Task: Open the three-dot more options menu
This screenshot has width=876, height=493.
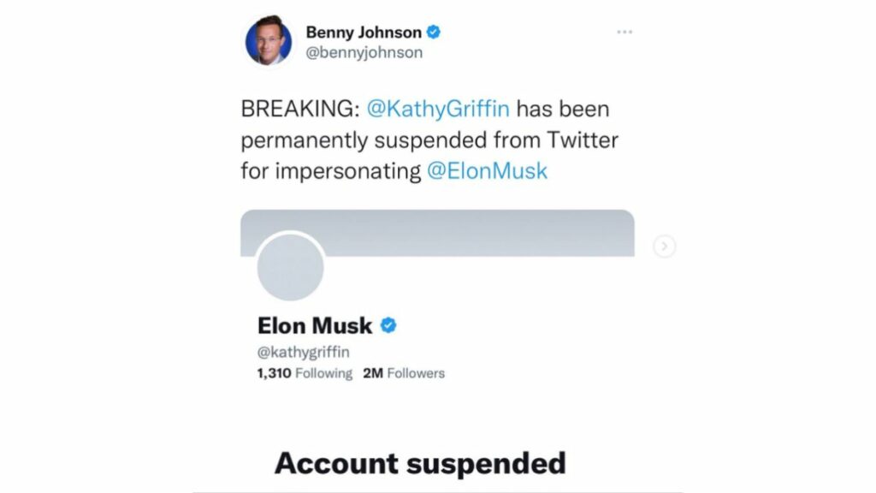Action: coord(624,33)
